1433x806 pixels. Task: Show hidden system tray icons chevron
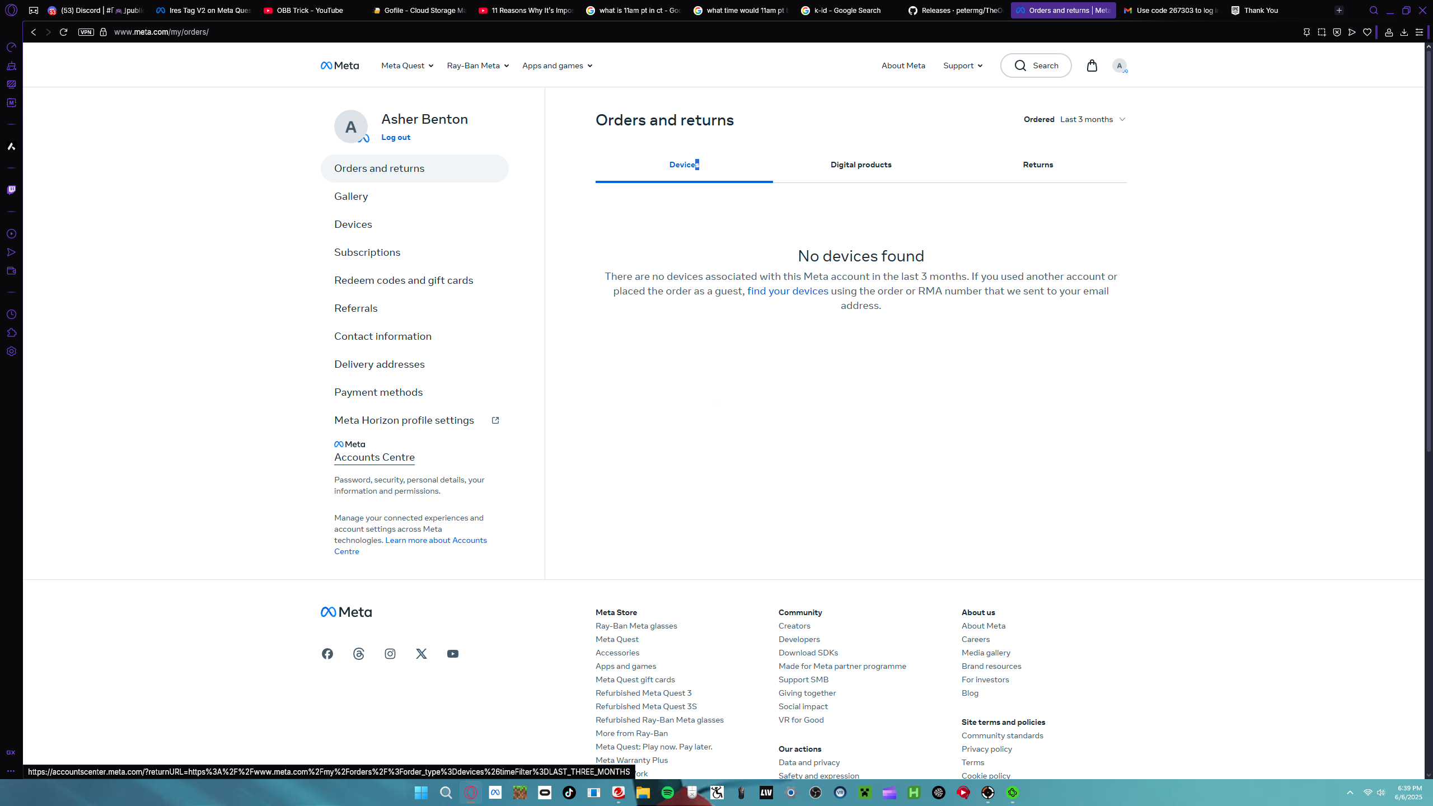pyautogui.click(x=1350, y=793)
